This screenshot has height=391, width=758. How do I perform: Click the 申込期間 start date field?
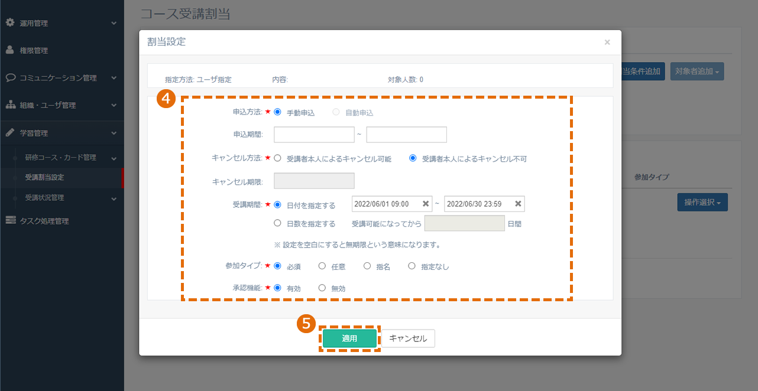tap(314, 135)
